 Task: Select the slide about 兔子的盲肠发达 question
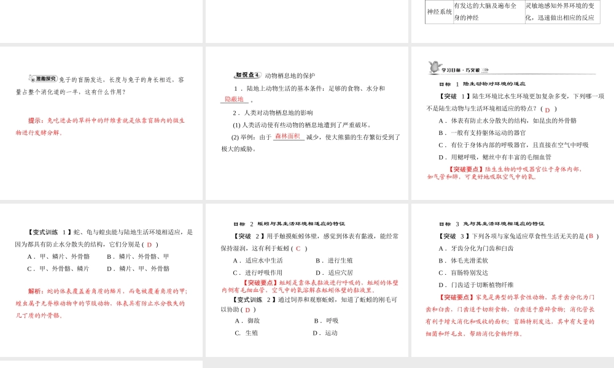(x=101, y=123)
